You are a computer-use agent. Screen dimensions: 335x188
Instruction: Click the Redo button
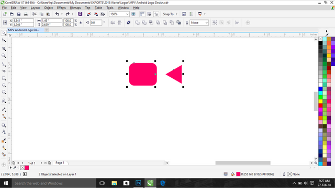pyautogui.click(x=68, y=14)
